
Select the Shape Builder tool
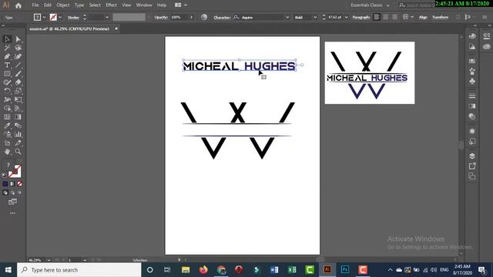[7, 108]
